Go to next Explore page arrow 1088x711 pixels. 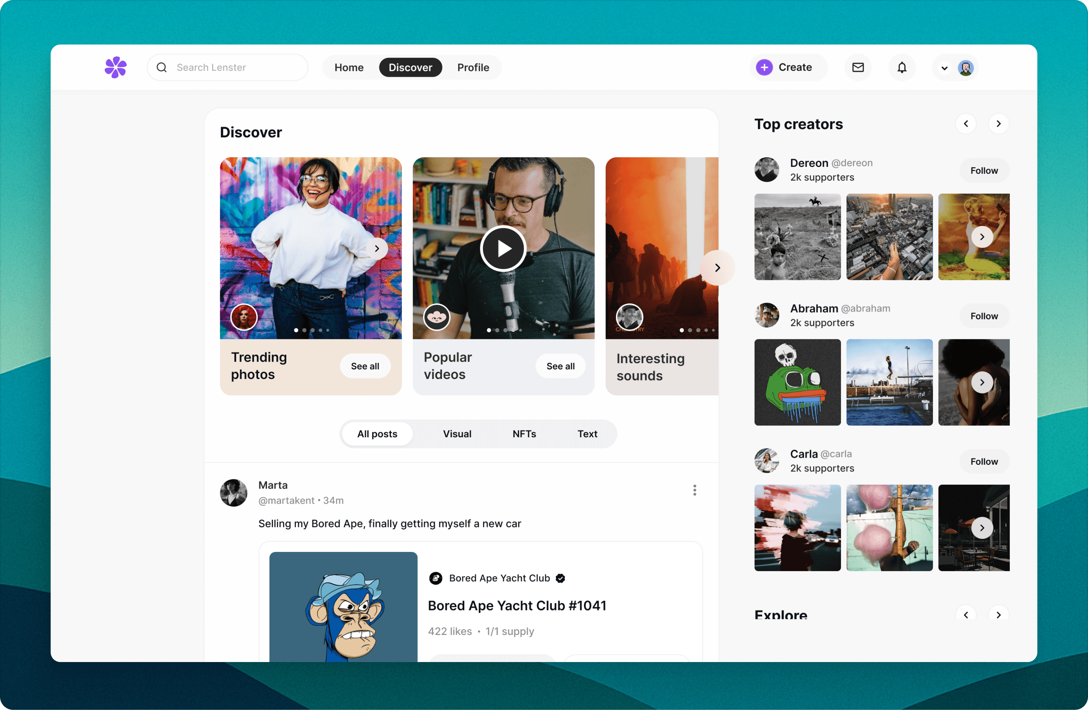998,615
